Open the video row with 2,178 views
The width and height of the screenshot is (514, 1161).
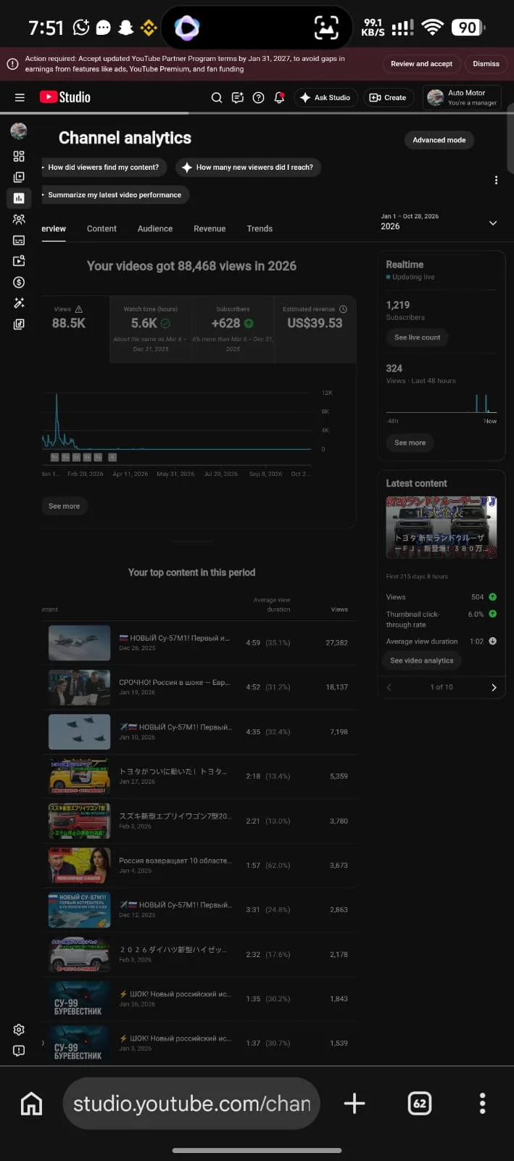coord(199,954)
